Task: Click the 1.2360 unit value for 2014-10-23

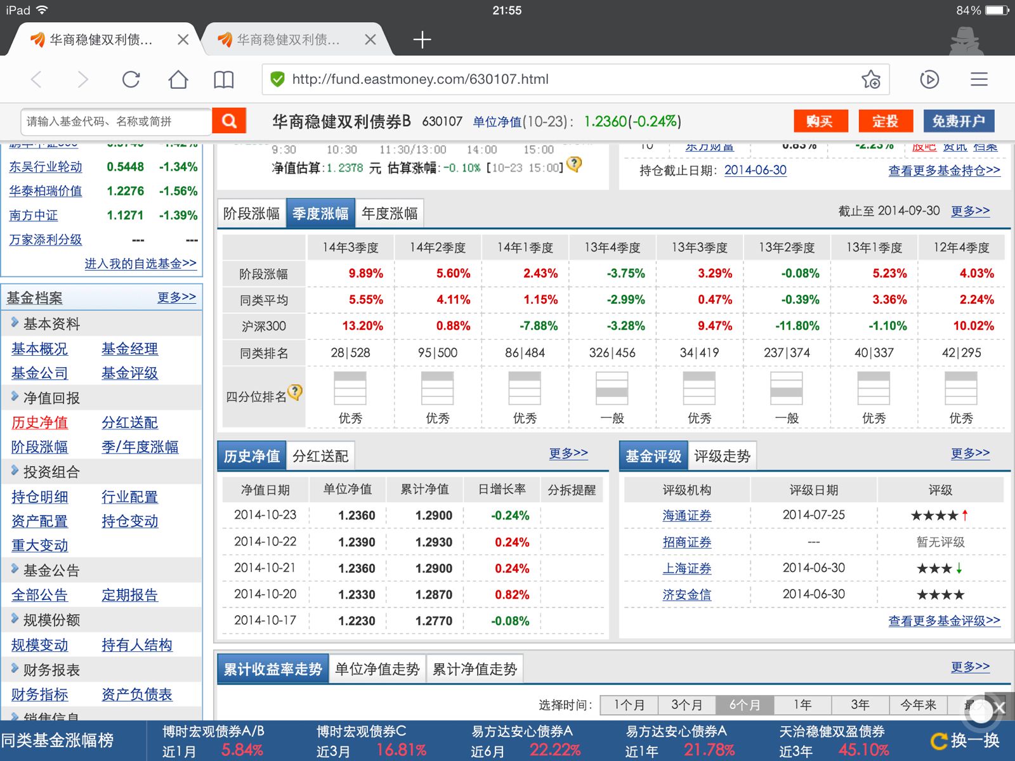Action: pos(357,516)
